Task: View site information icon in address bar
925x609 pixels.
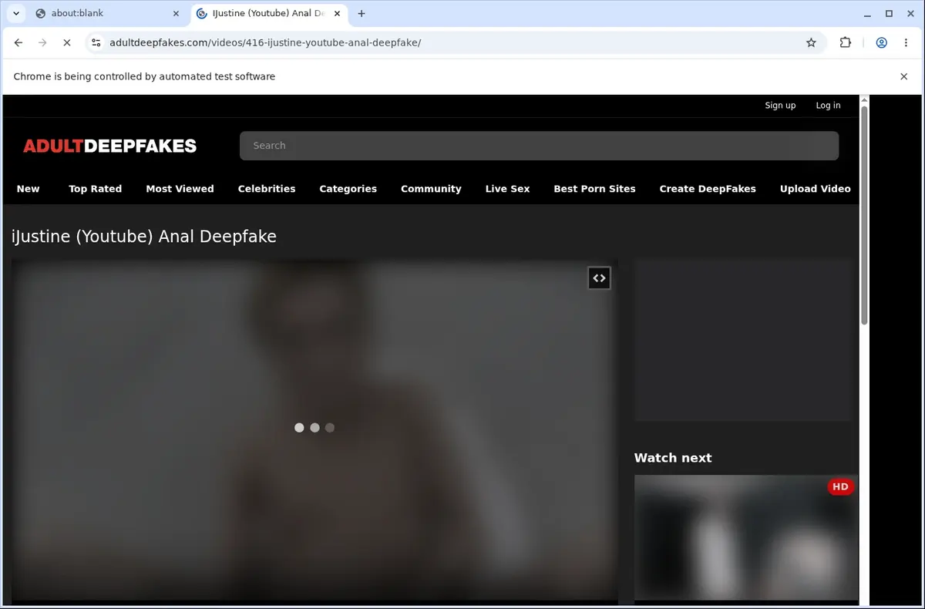Action: click(x=96, y=42)
